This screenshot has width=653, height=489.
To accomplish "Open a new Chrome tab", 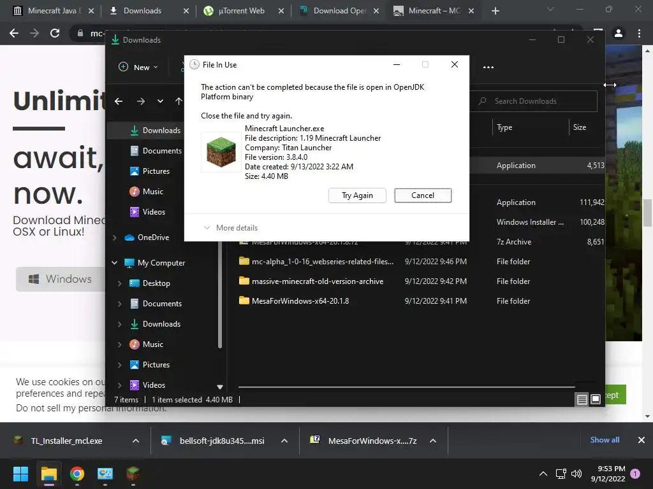I will coord(495,11).
